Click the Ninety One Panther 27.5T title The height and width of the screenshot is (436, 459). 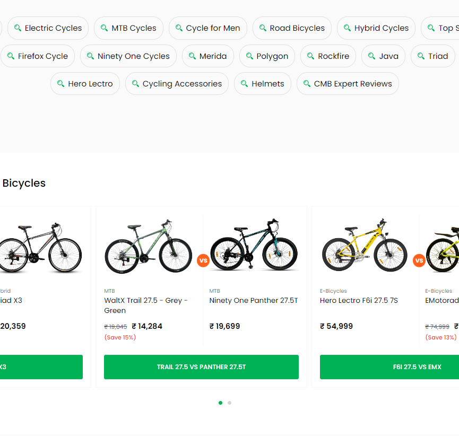click(x=254, y=301)
